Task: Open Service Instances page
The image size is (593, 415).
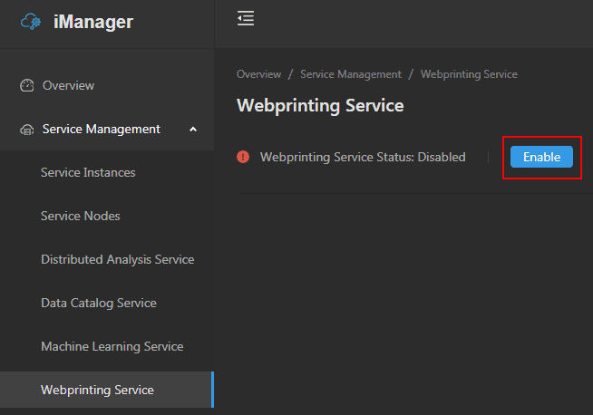Action: (88, 172)
